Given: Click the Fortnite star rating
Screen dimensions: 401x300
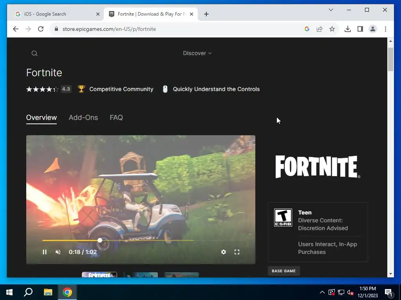Looking at the screenshot, I should 42,89.
